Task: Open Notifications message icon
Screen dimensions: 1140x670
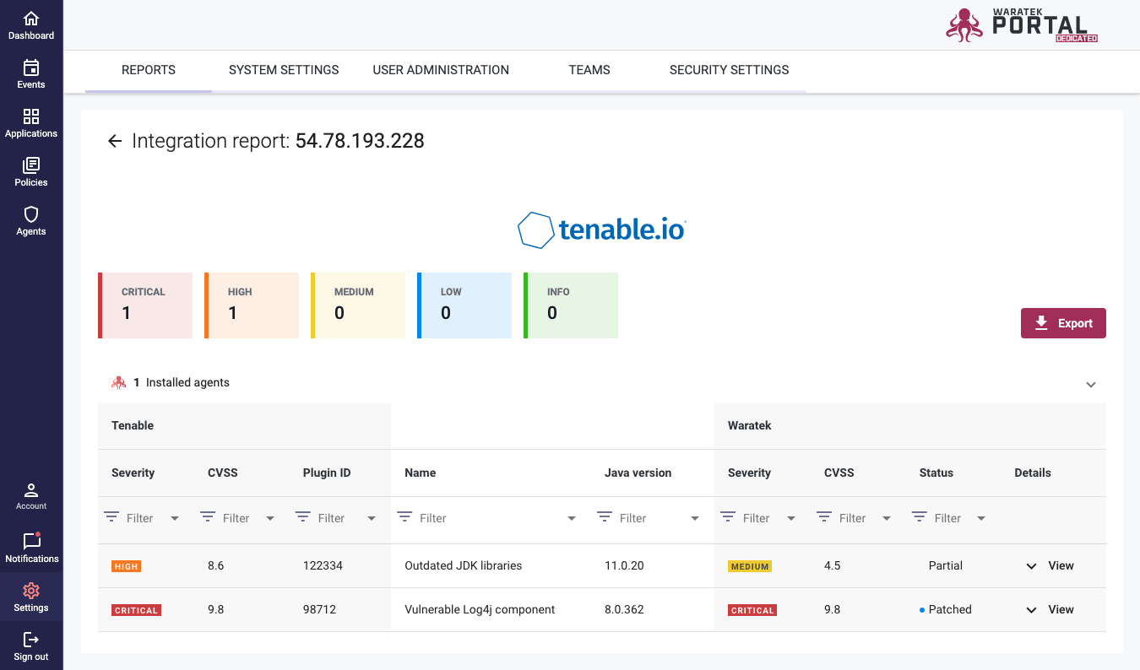Action: pos(31,541)
